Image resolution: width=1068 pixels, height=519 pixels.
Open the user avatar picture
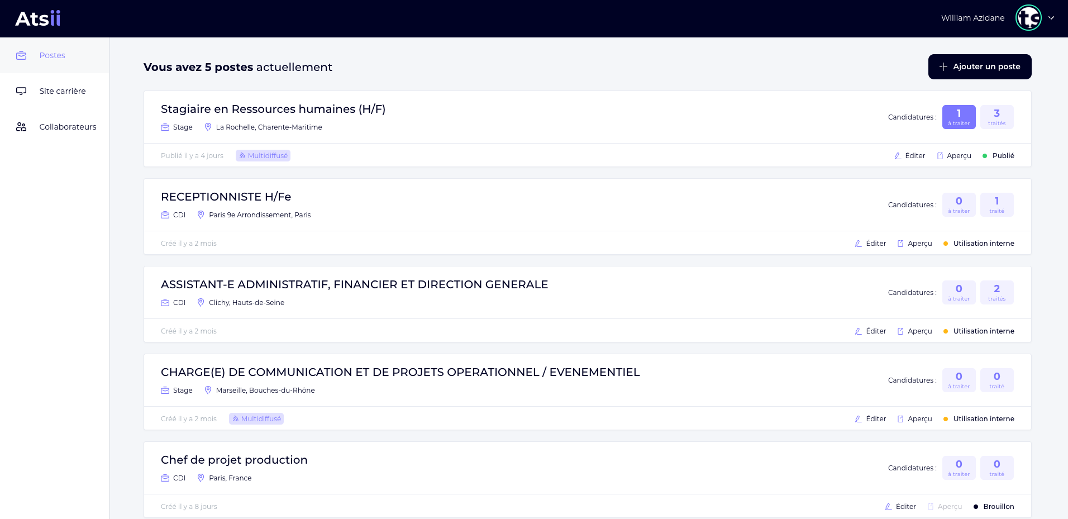pyautogui.click(x=1028, y=18)
